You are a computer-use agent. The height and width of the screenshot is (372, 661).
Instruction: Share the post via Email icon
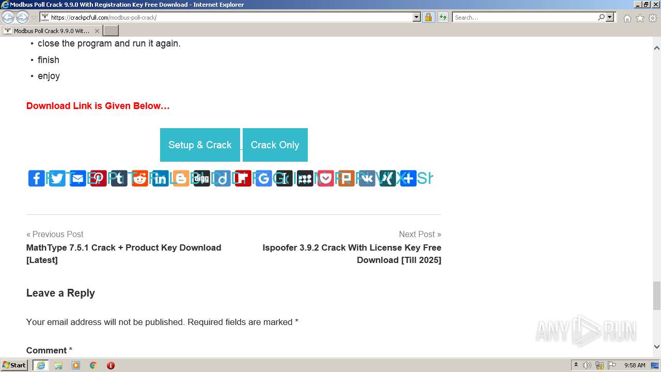pos(78,178)
